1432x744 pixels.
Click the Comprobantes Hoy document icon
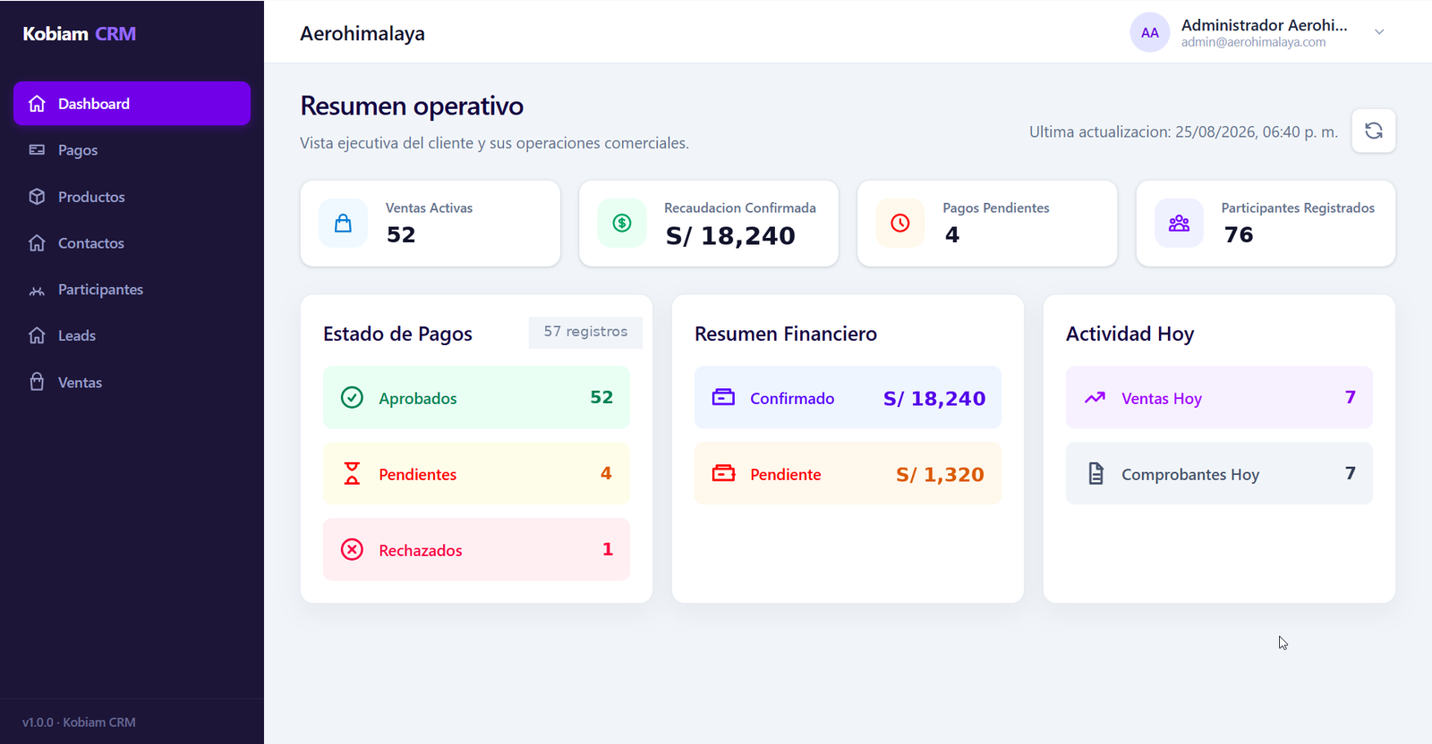pos(1095,473)
